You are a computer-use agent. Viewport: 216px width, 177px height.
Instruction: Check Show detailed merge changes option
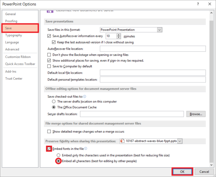point(49,132)
